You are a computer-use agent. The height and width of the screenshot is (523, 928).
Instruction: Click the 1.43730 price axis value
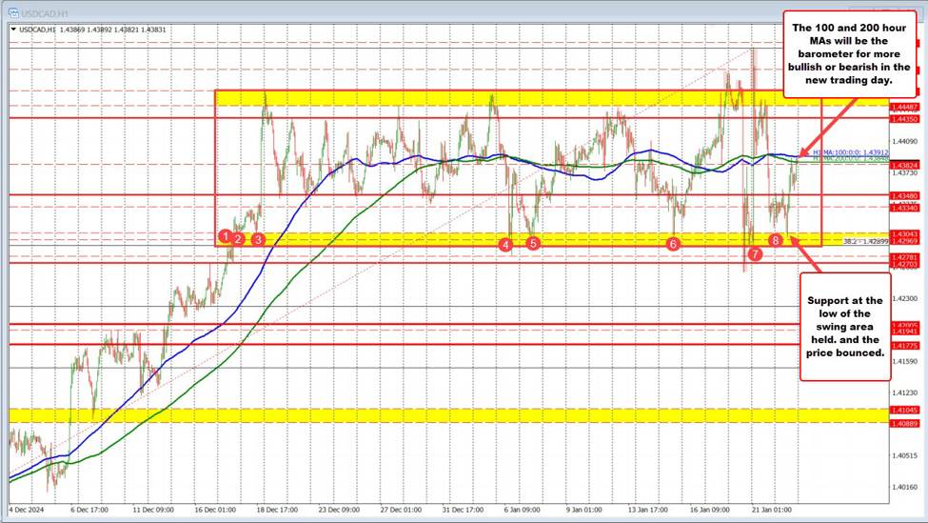click(904, 173)
